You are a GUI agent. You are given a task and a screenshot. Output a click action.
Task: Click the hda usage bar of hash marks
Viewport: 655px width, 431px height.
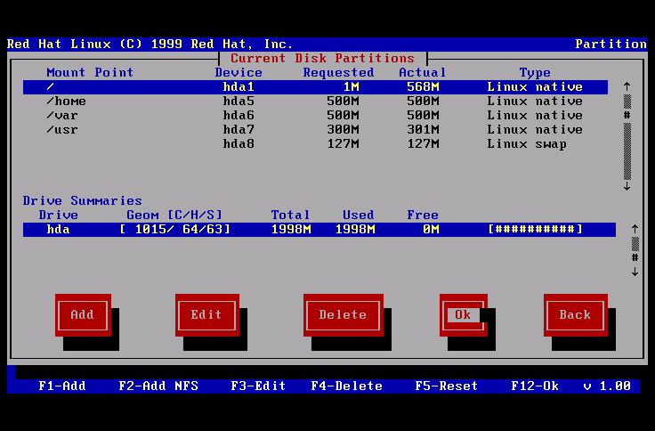[535, 230]
